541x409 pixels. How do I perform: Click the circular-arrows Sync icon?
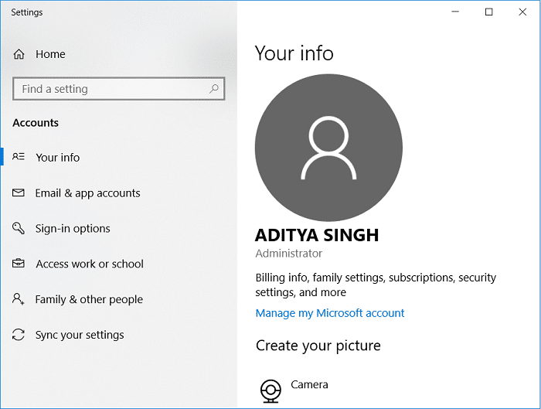click(19, 335)
